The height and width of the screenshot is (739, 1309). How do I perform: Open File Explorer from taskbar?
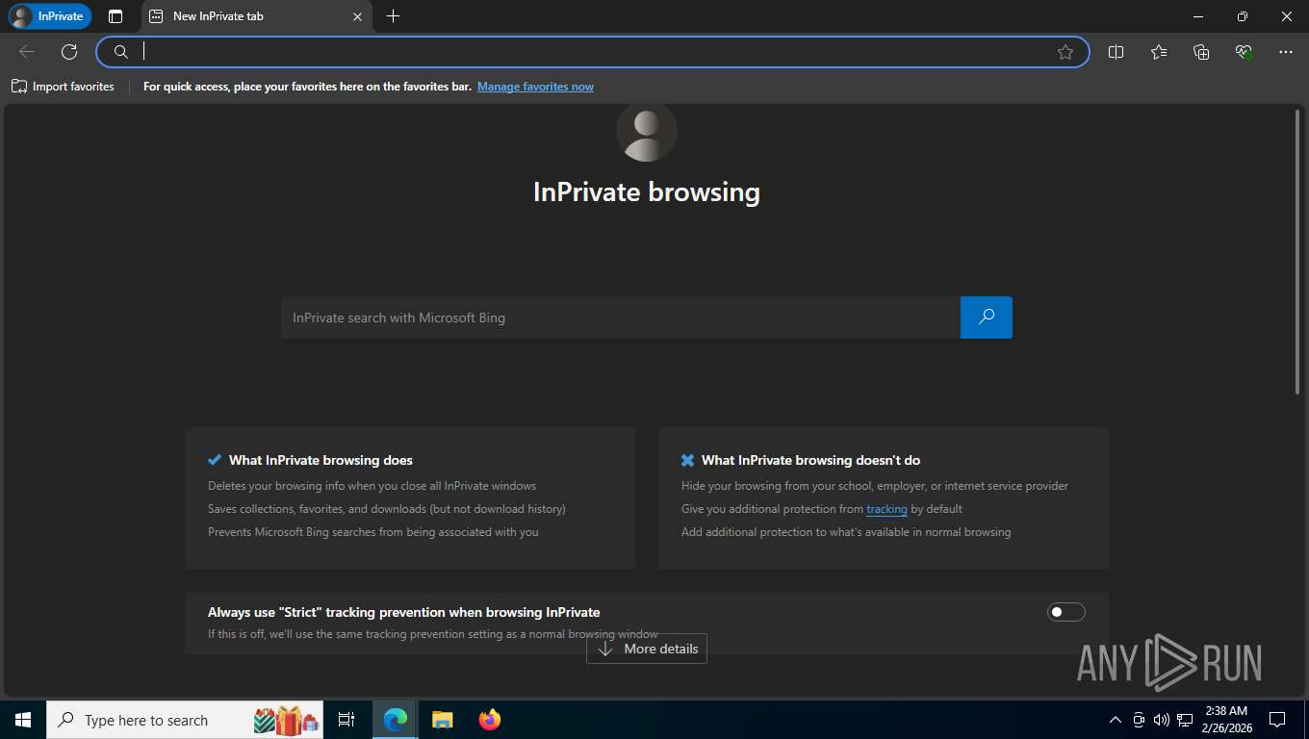pyautogui.click(x=442, y=720)
